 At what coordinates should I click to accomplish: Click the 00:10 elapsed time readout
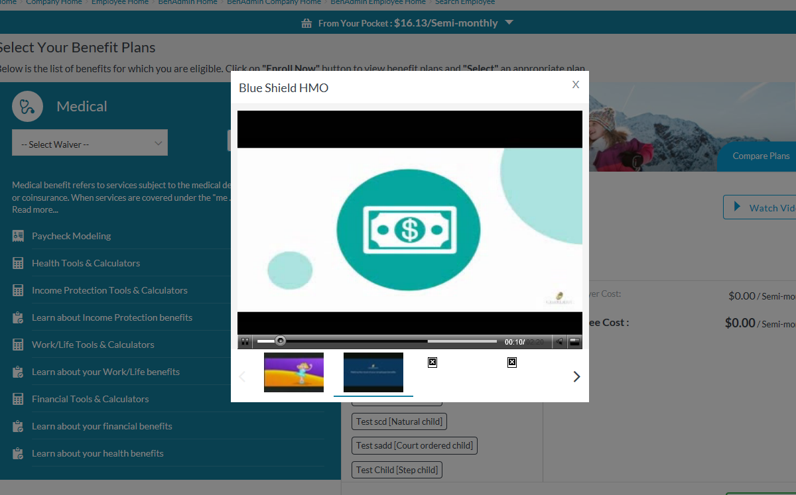tap(514, 342)
